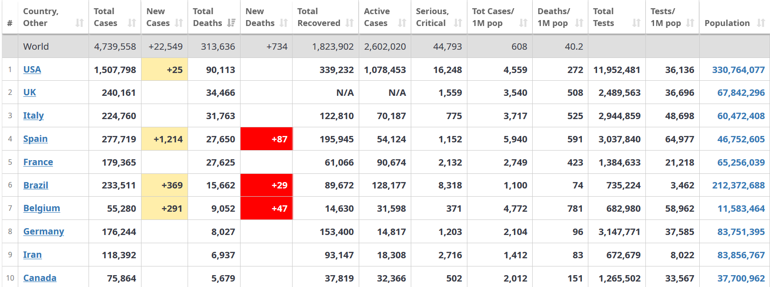Image resolution: width=770 pixels, height=287 pixels.
Task: Click sort icon in Active Cases column
Action: pyautogui.click(x=402, y=23)
